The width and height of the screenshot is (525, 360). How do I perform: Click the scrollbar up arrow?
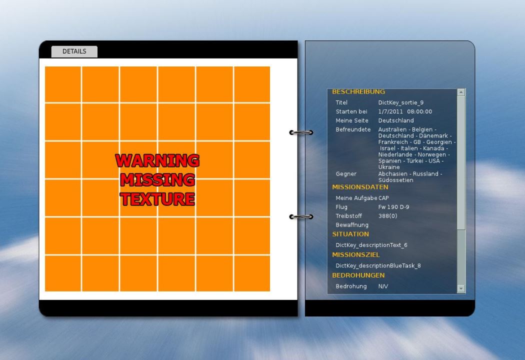pyautogui.click(x=461, y=92)
